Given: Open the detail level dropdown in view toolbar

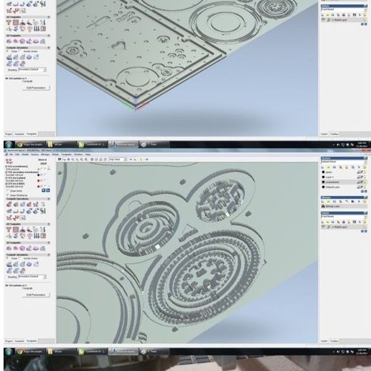Looking at the screenshot, I should pos(118,160).
